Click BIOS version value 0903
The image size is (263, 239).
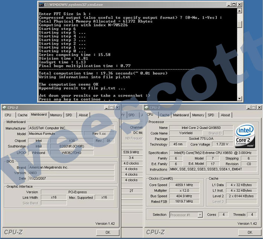click(71, 173)
